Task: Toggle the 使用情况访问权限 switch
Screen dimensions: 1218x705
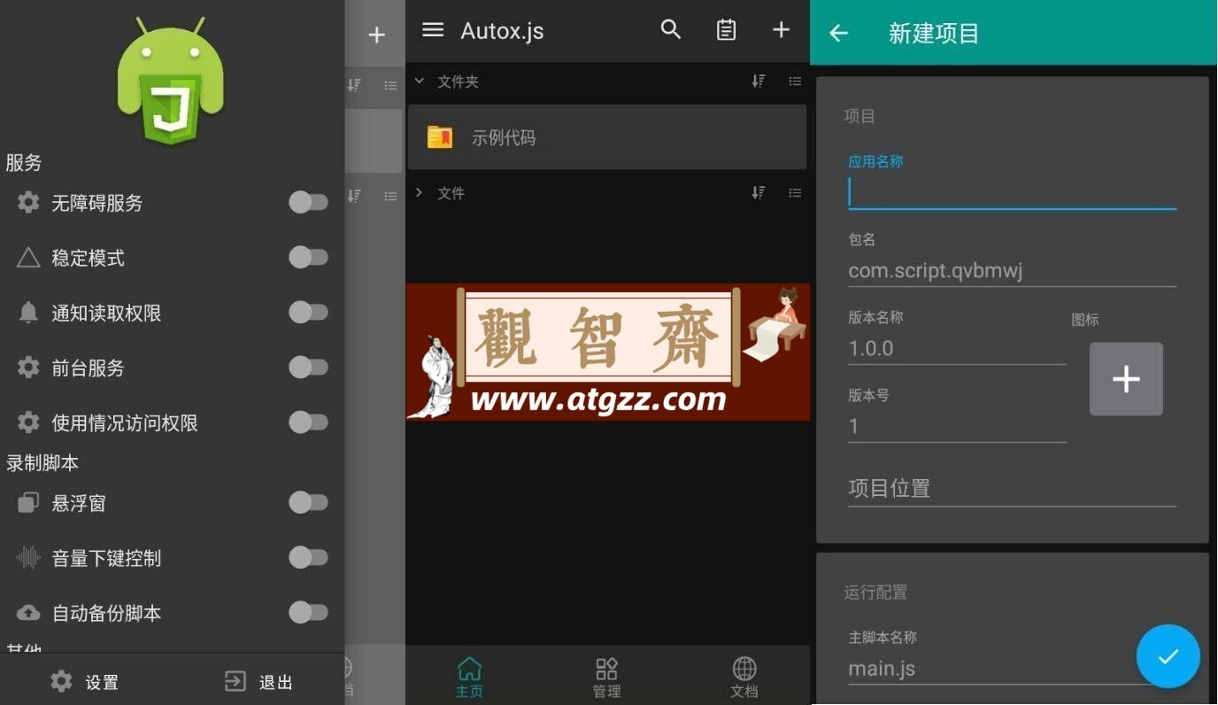Action: (308, 422)
